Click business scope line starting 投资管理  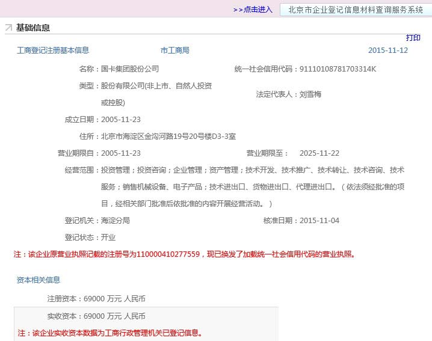tap(253, 170)
